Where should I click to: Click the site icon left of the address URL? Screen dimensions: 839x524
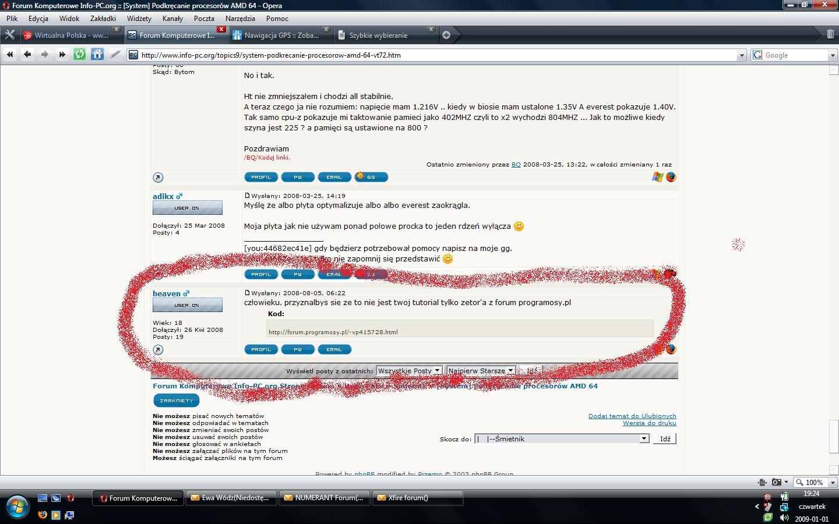coord(133,55)
